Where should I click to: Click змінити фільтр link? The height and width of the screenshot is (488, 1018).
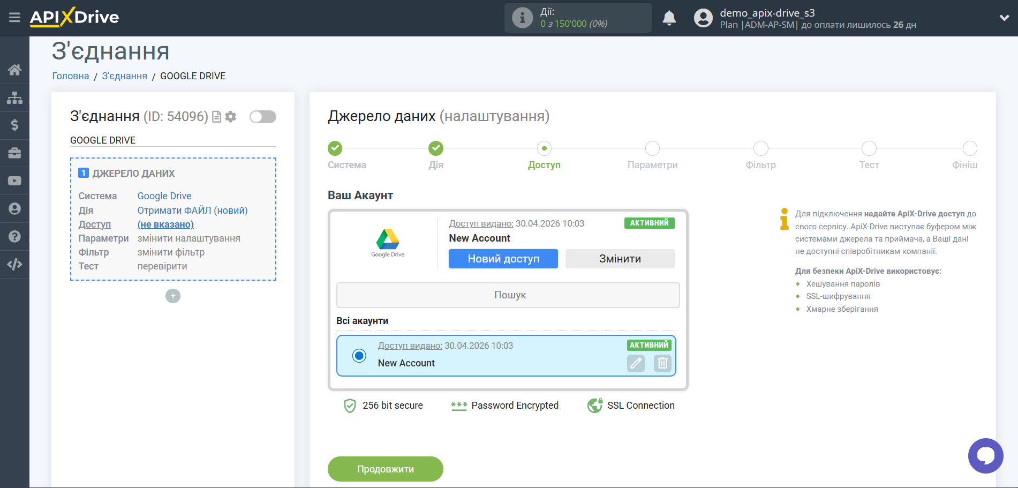pyautogui.click(x=171, y=252)
